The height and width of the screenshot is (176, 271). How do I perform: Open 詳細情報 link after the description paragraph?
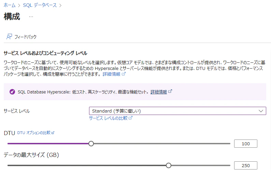[112, 74]
